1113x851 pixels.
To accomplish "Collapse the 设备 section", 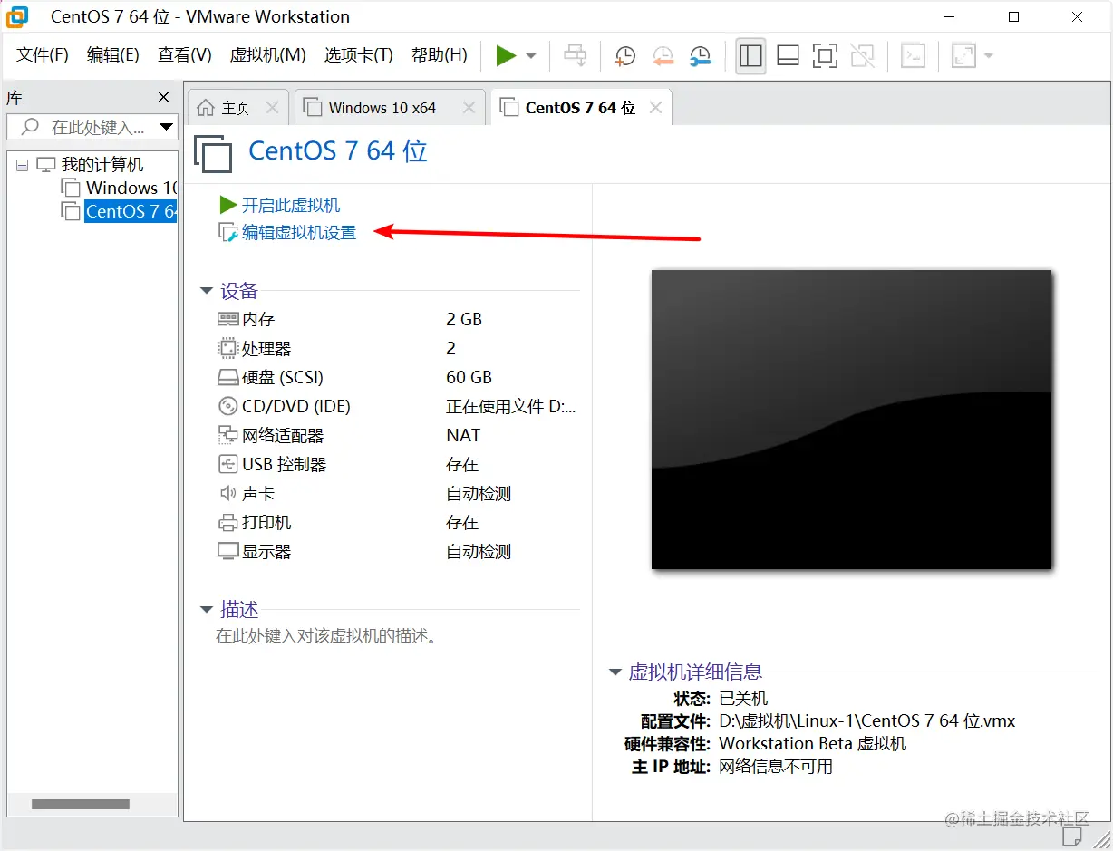I will click(x=207, y=291).
